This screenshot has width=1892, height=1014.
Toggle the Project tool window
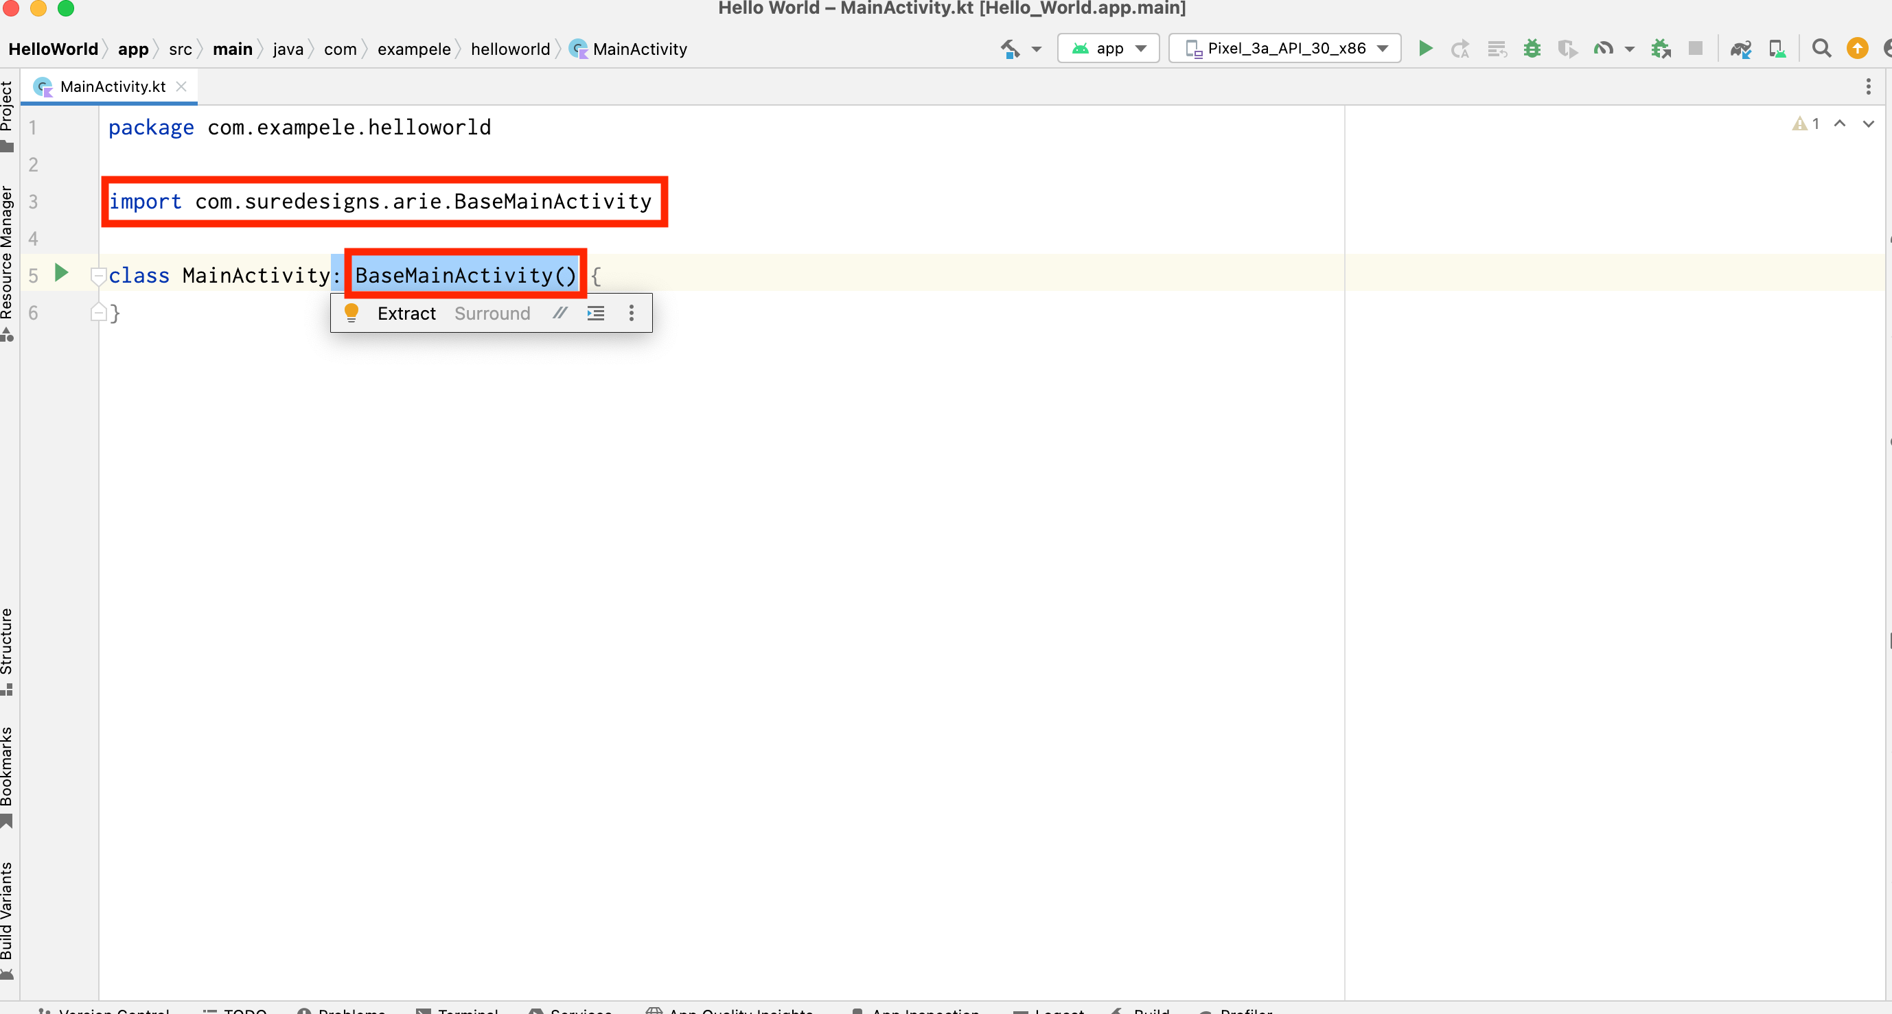(x=8, y=114)
